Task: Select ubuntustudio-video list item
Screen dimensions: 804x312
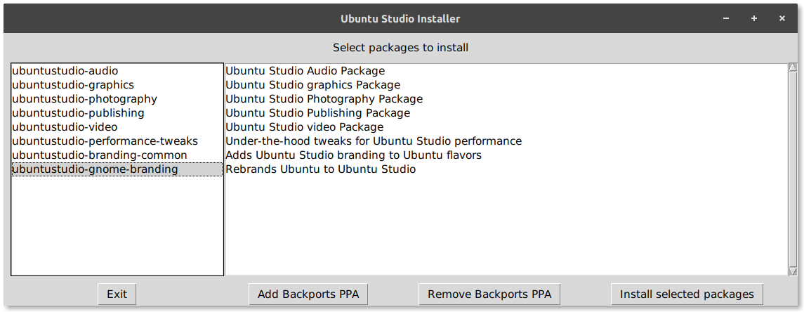Action: (x=65, y=127)
